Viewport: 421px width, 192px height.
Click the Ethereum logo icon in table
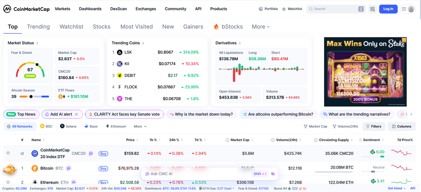pos(35,182)
